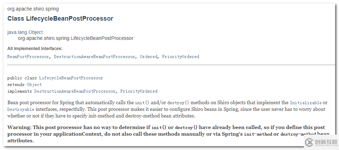The height and width of the screenshot is (150, 339).
Task: Click the All Implemented Interfaces label
Action: (x=35, y=49)
